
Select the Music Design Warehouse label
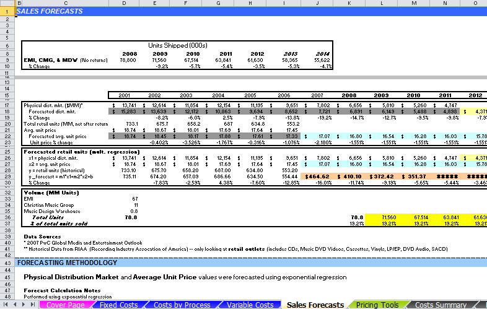(x=52, y=211)
